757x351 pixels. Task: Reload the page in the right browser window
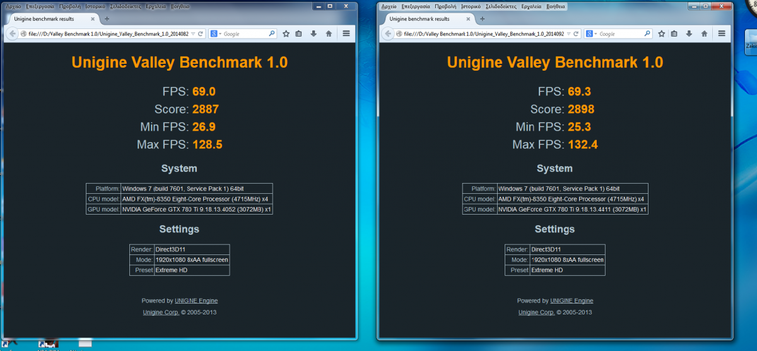point(577,33)
